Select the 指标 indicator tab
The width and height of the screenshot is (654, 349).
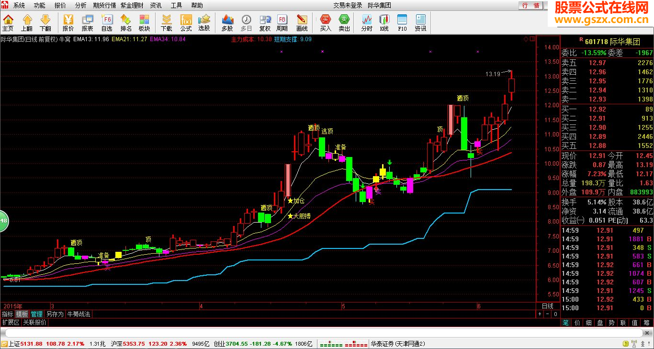tap(8, 314)
